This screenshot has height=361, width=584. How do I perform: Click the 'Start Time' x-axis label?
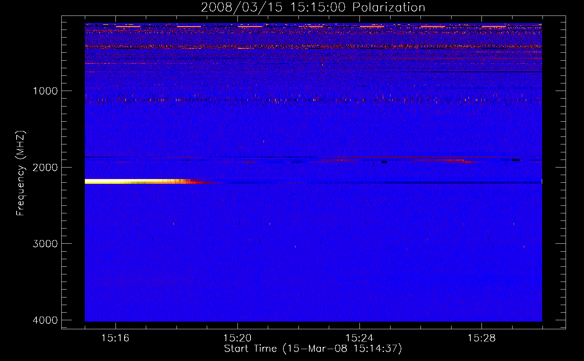point(313,349)
